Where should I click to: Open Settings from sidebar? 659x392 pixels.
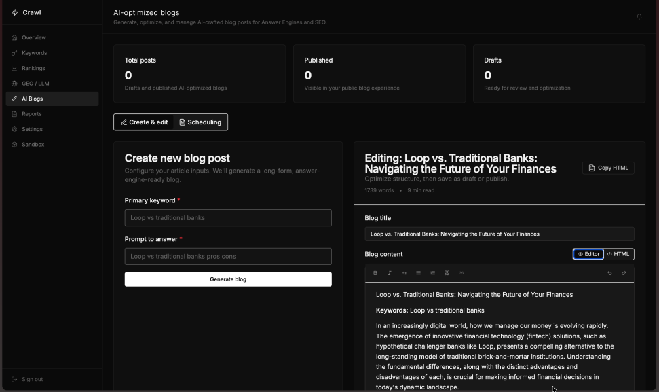(x=52, y=129)
